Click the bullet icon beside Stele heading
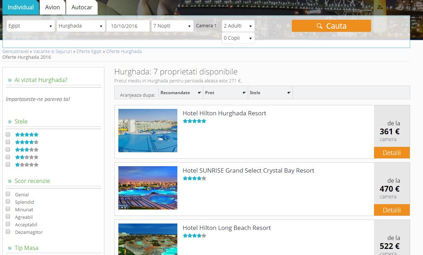The image size is (423, 255). [10, 122]
